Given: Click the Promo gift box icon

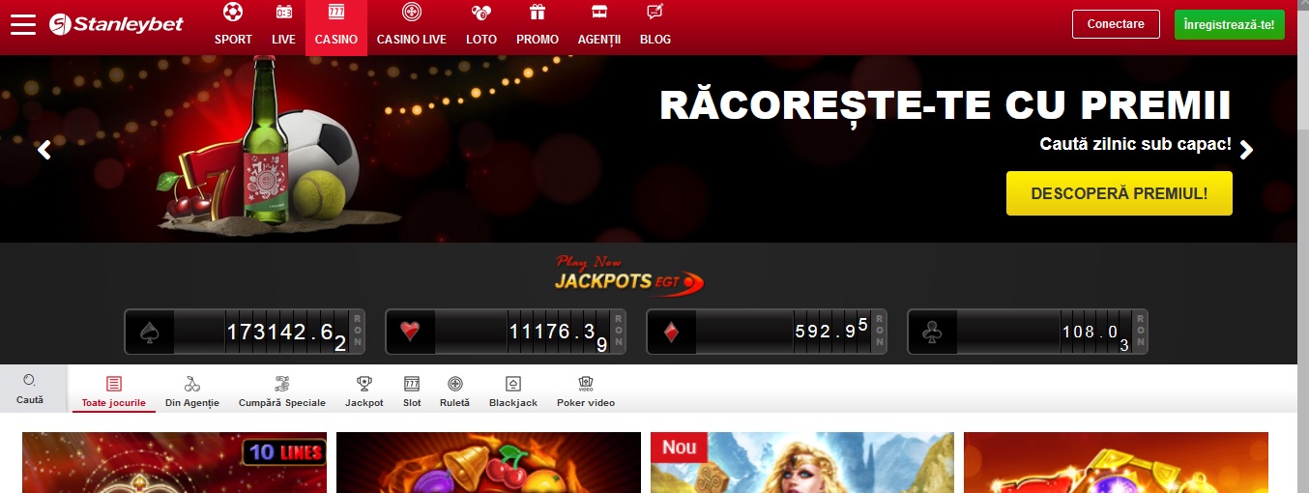Looking at the screenshot, I should (537, 13).
